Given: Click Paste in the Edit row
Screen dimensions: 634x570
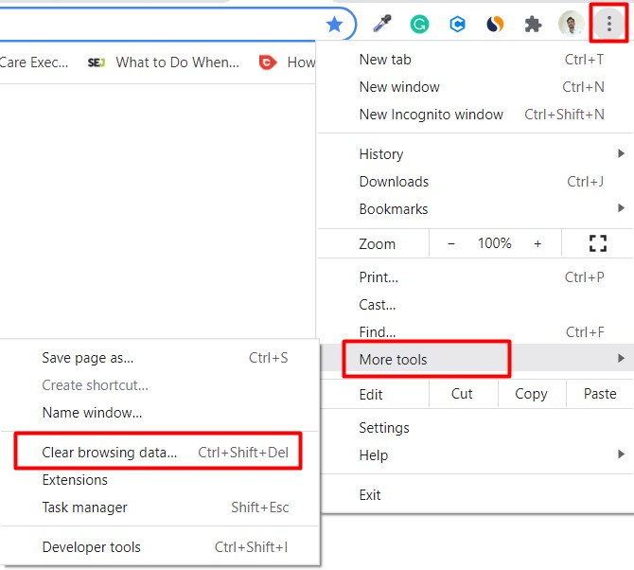Looking at the screenshot, I should tap(600, 394).
